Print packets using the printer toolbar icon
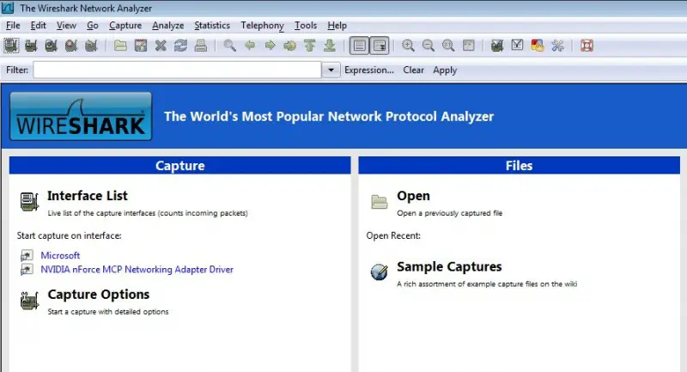The image size is (687, 372). pos(201,46)
